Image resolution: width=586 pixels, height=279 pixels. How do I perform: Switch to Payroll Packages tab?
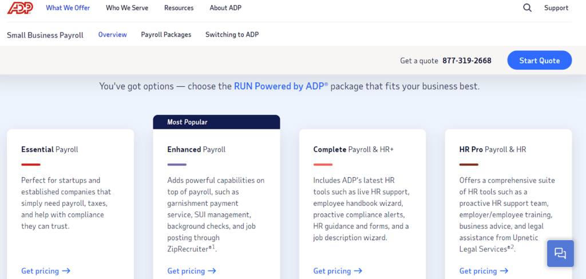(x=166, y=35)
